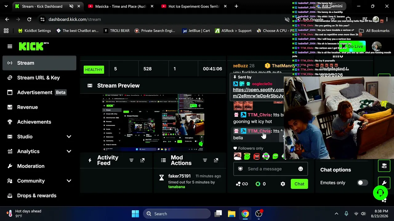Pop out the Activity Feed panel
The height and width of the screenshot is (221, 394).
[x=143, y=160]
